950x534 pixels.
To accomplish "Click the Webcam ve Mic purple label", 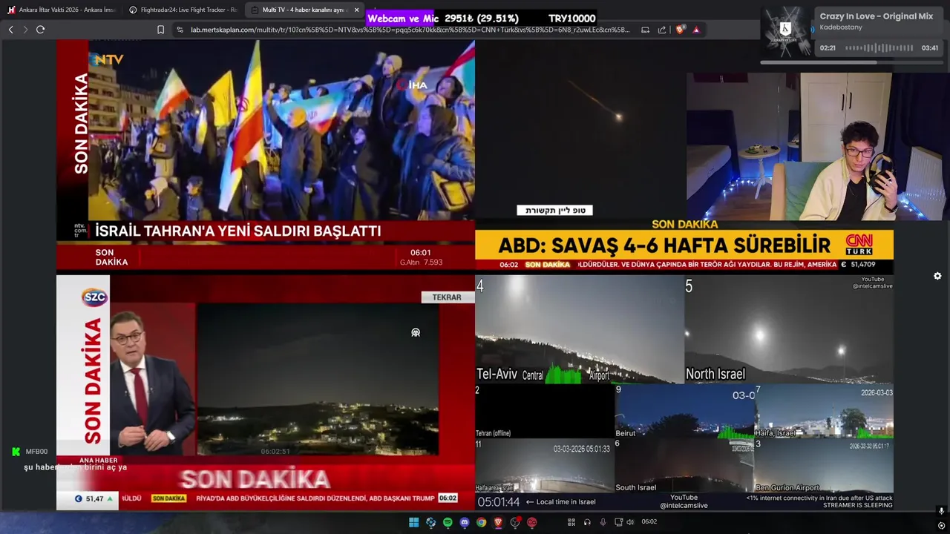I will (x=403, y=19).
